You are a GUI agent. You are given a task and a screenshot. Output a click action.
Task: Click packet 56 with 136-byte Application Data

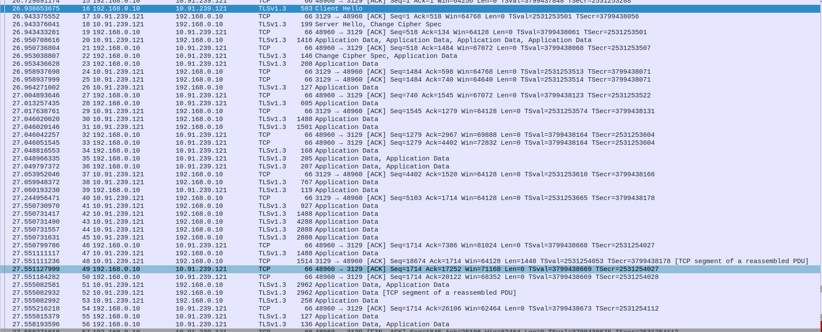(x=307, y=324)
